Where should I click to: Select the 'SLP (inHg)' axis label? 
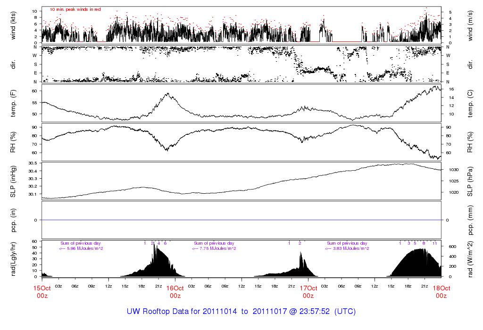[x=13, y=181]
